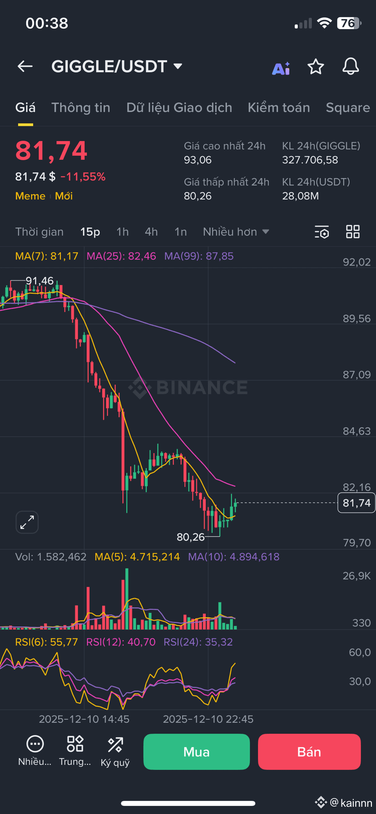Tap the Wi-Fi status icon
Viewport: 376px width, 814px height.
tap(324, 23)
